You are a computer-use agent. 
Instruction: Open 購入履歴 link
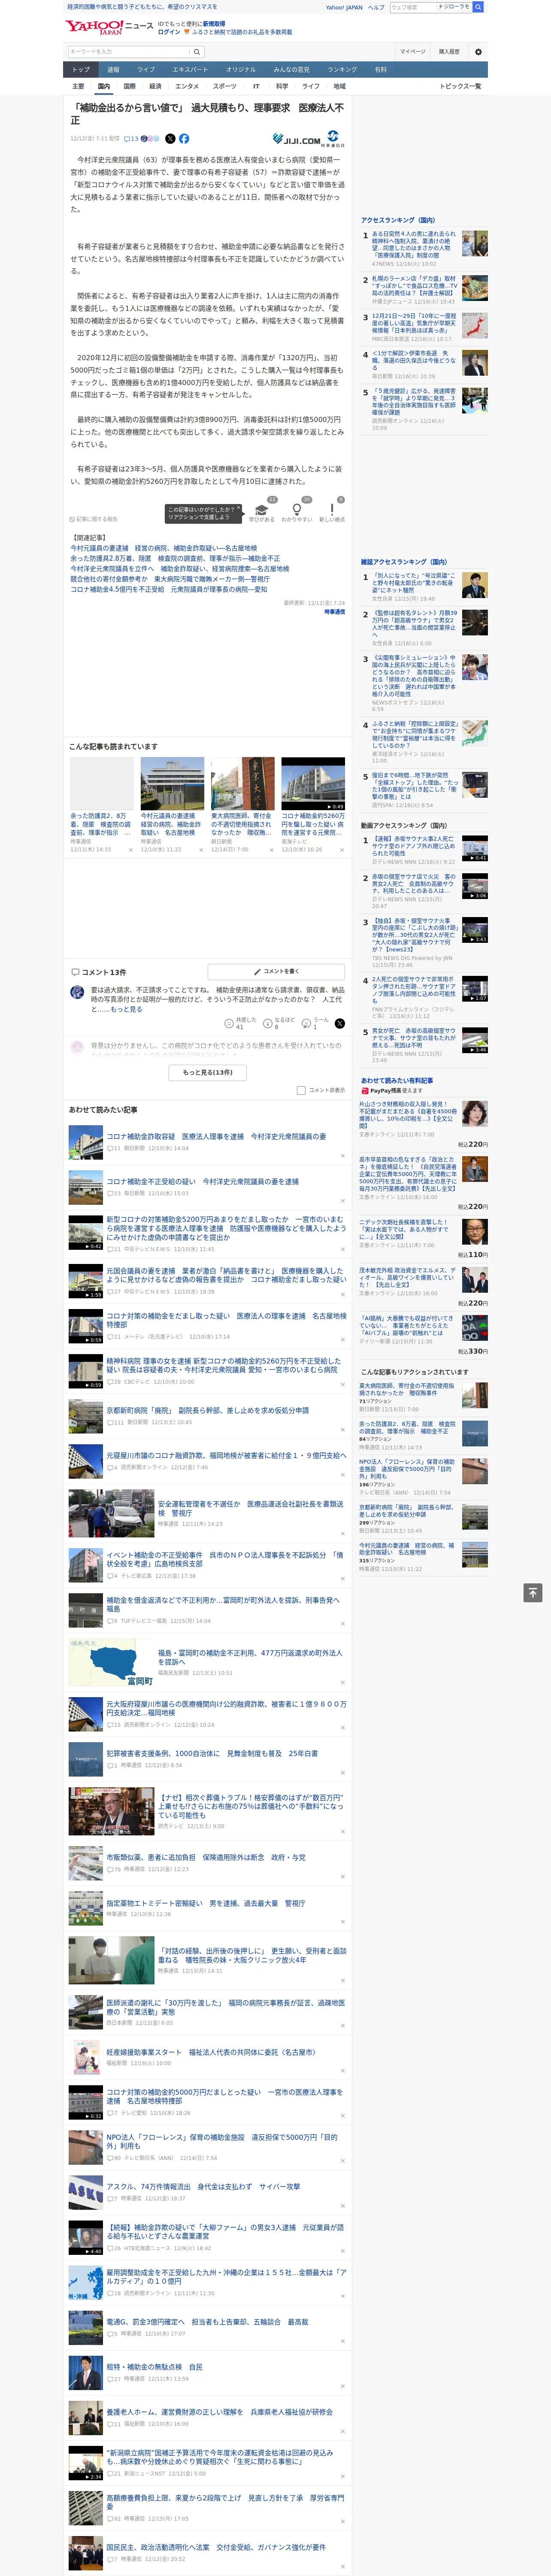[x=449, y=52]
